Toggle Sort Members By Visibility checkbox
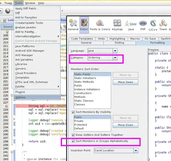Viewport: 171px width, 161px height. point(73,112)
